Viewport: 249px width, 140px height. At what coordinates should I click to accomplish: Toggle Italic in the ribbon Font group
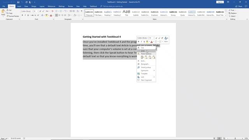tap(25, 15)
